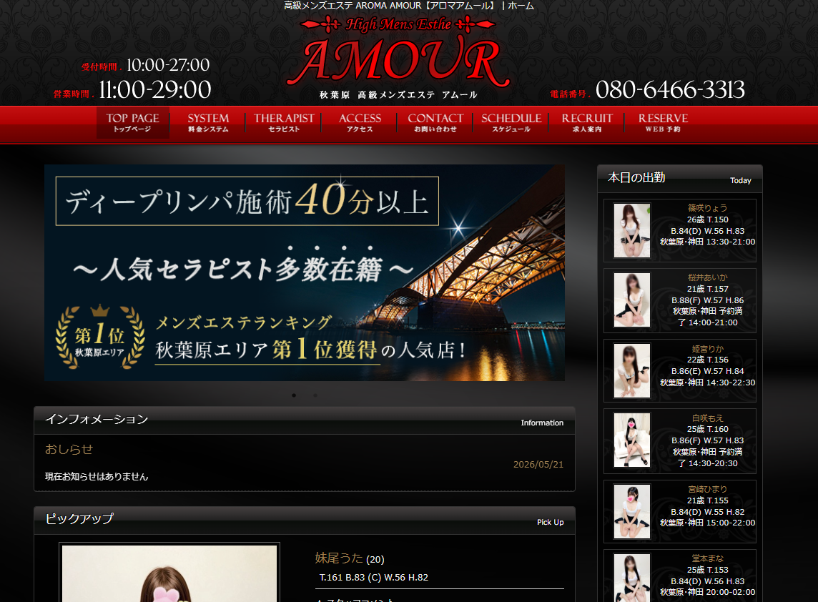Click the 本日の出勤 Today heading
Screen dimensions: 818x602
click(680, 179)
